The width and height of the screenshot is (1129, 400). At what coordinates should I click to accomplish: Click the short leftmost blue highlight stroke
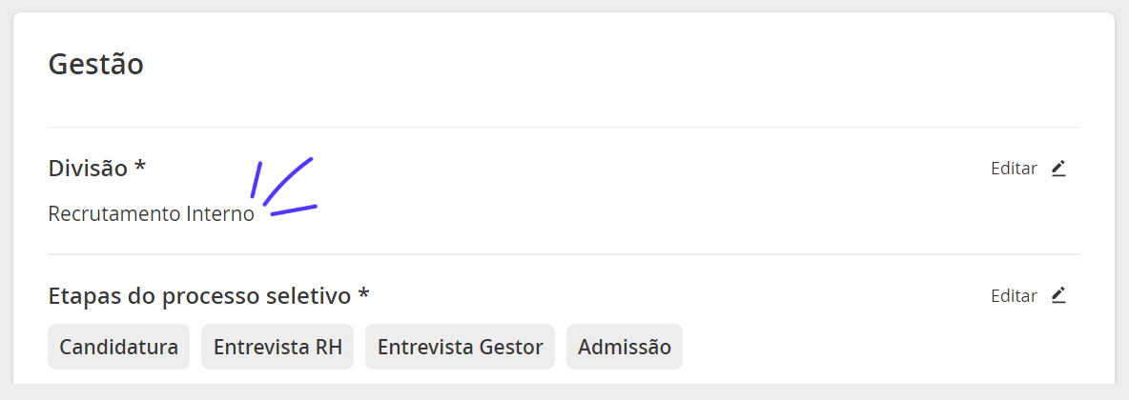(x=256, y=179)
